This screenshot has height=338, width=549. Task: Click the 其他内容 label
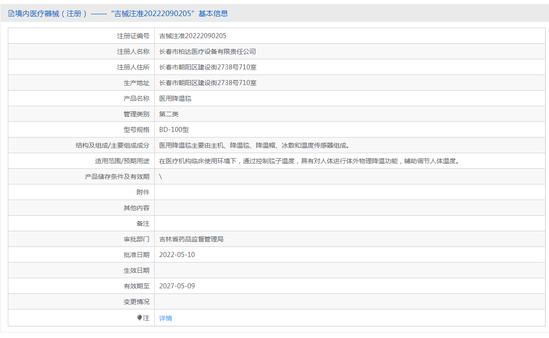136,208
